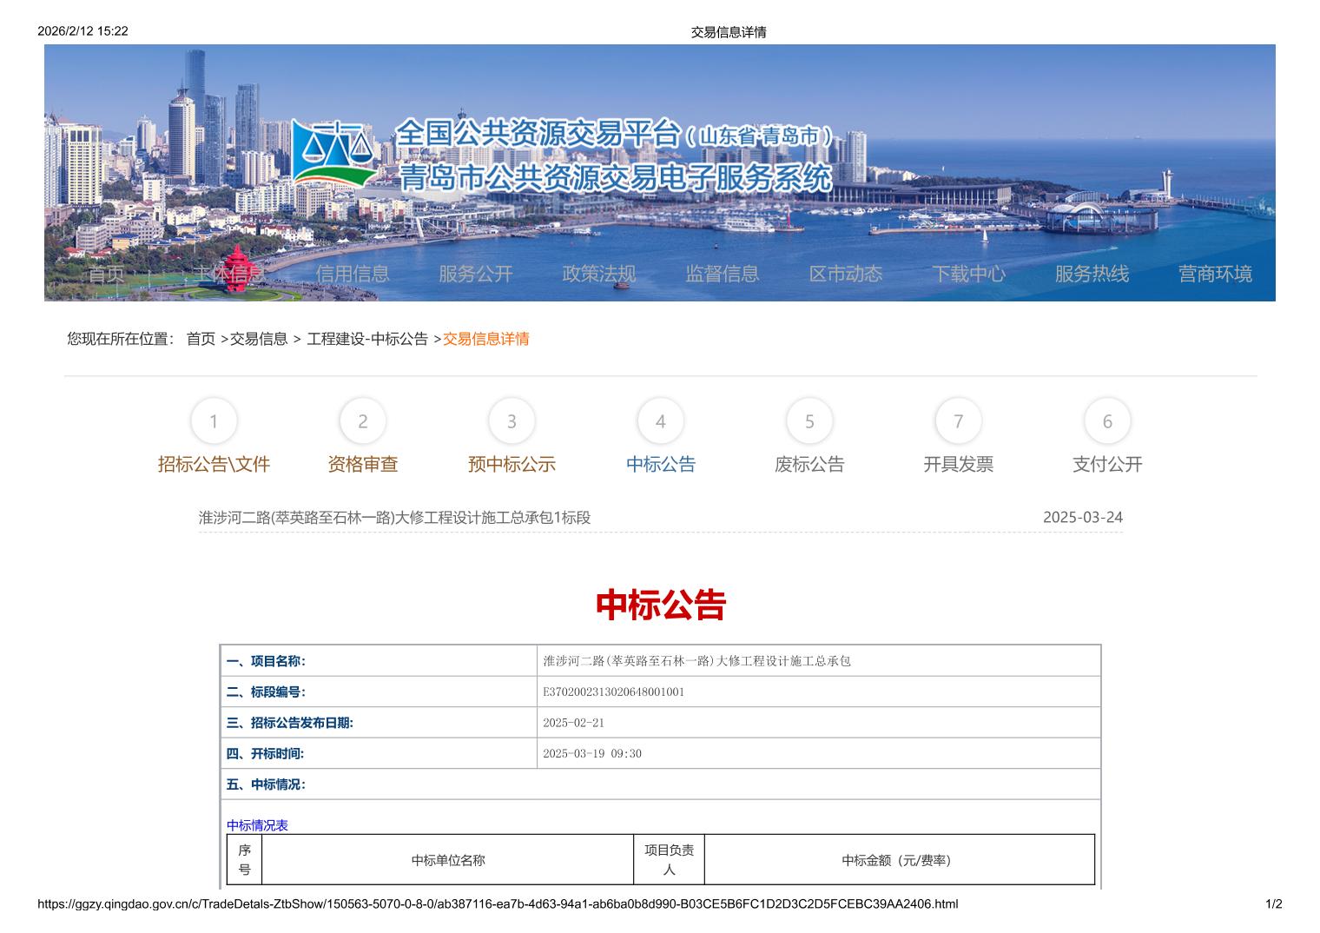Click the scales logo of the trading platform

tap(334, 155)
